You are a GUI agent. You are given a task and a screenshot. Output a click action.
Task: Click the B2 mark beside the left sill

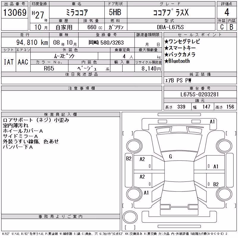pyautogui.click(x=129, y=159)
